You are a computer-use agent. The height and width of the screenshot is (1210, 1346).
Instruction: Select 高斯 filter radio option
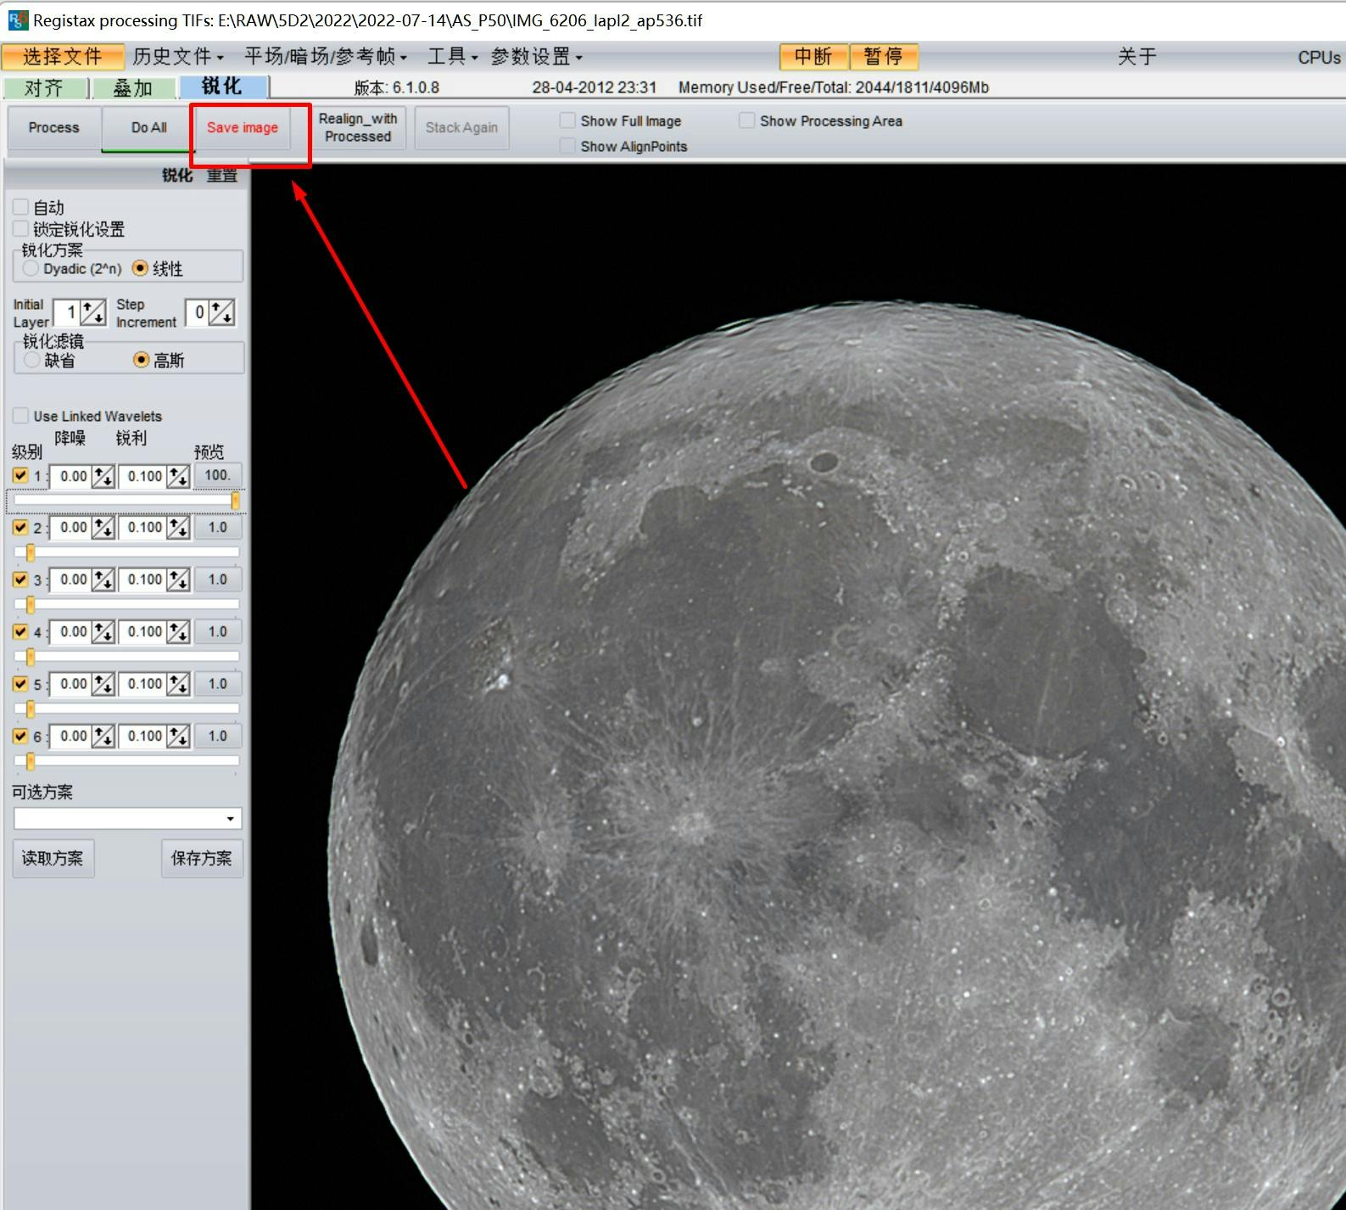point(142,360)
